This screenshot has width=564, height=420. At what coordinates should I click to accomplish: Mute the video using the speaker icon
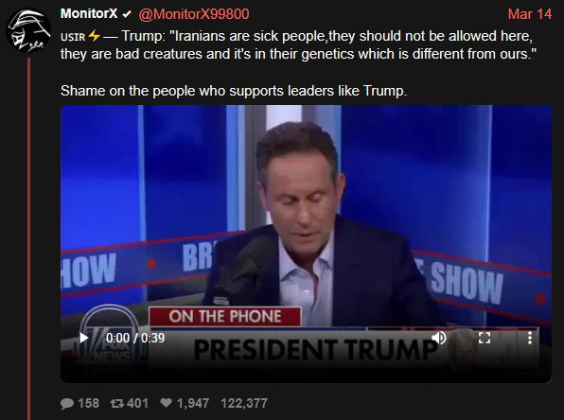point(439,338)
